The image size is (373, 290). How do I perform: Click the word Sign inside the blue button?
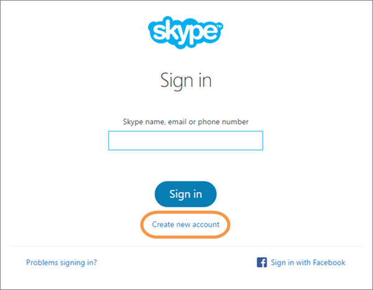[x=178, y=195]
